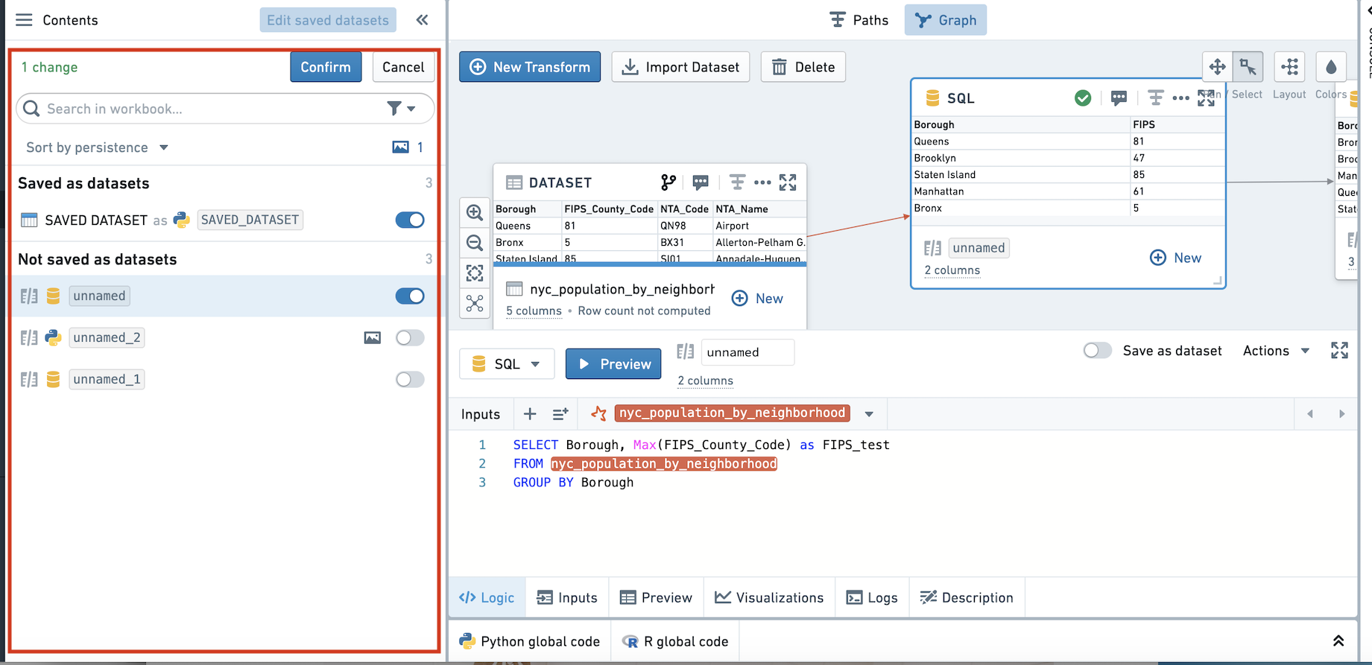Turn on Save as dataset toggle
This screenshot has height=665, width=1372.
click(1098, 351)
